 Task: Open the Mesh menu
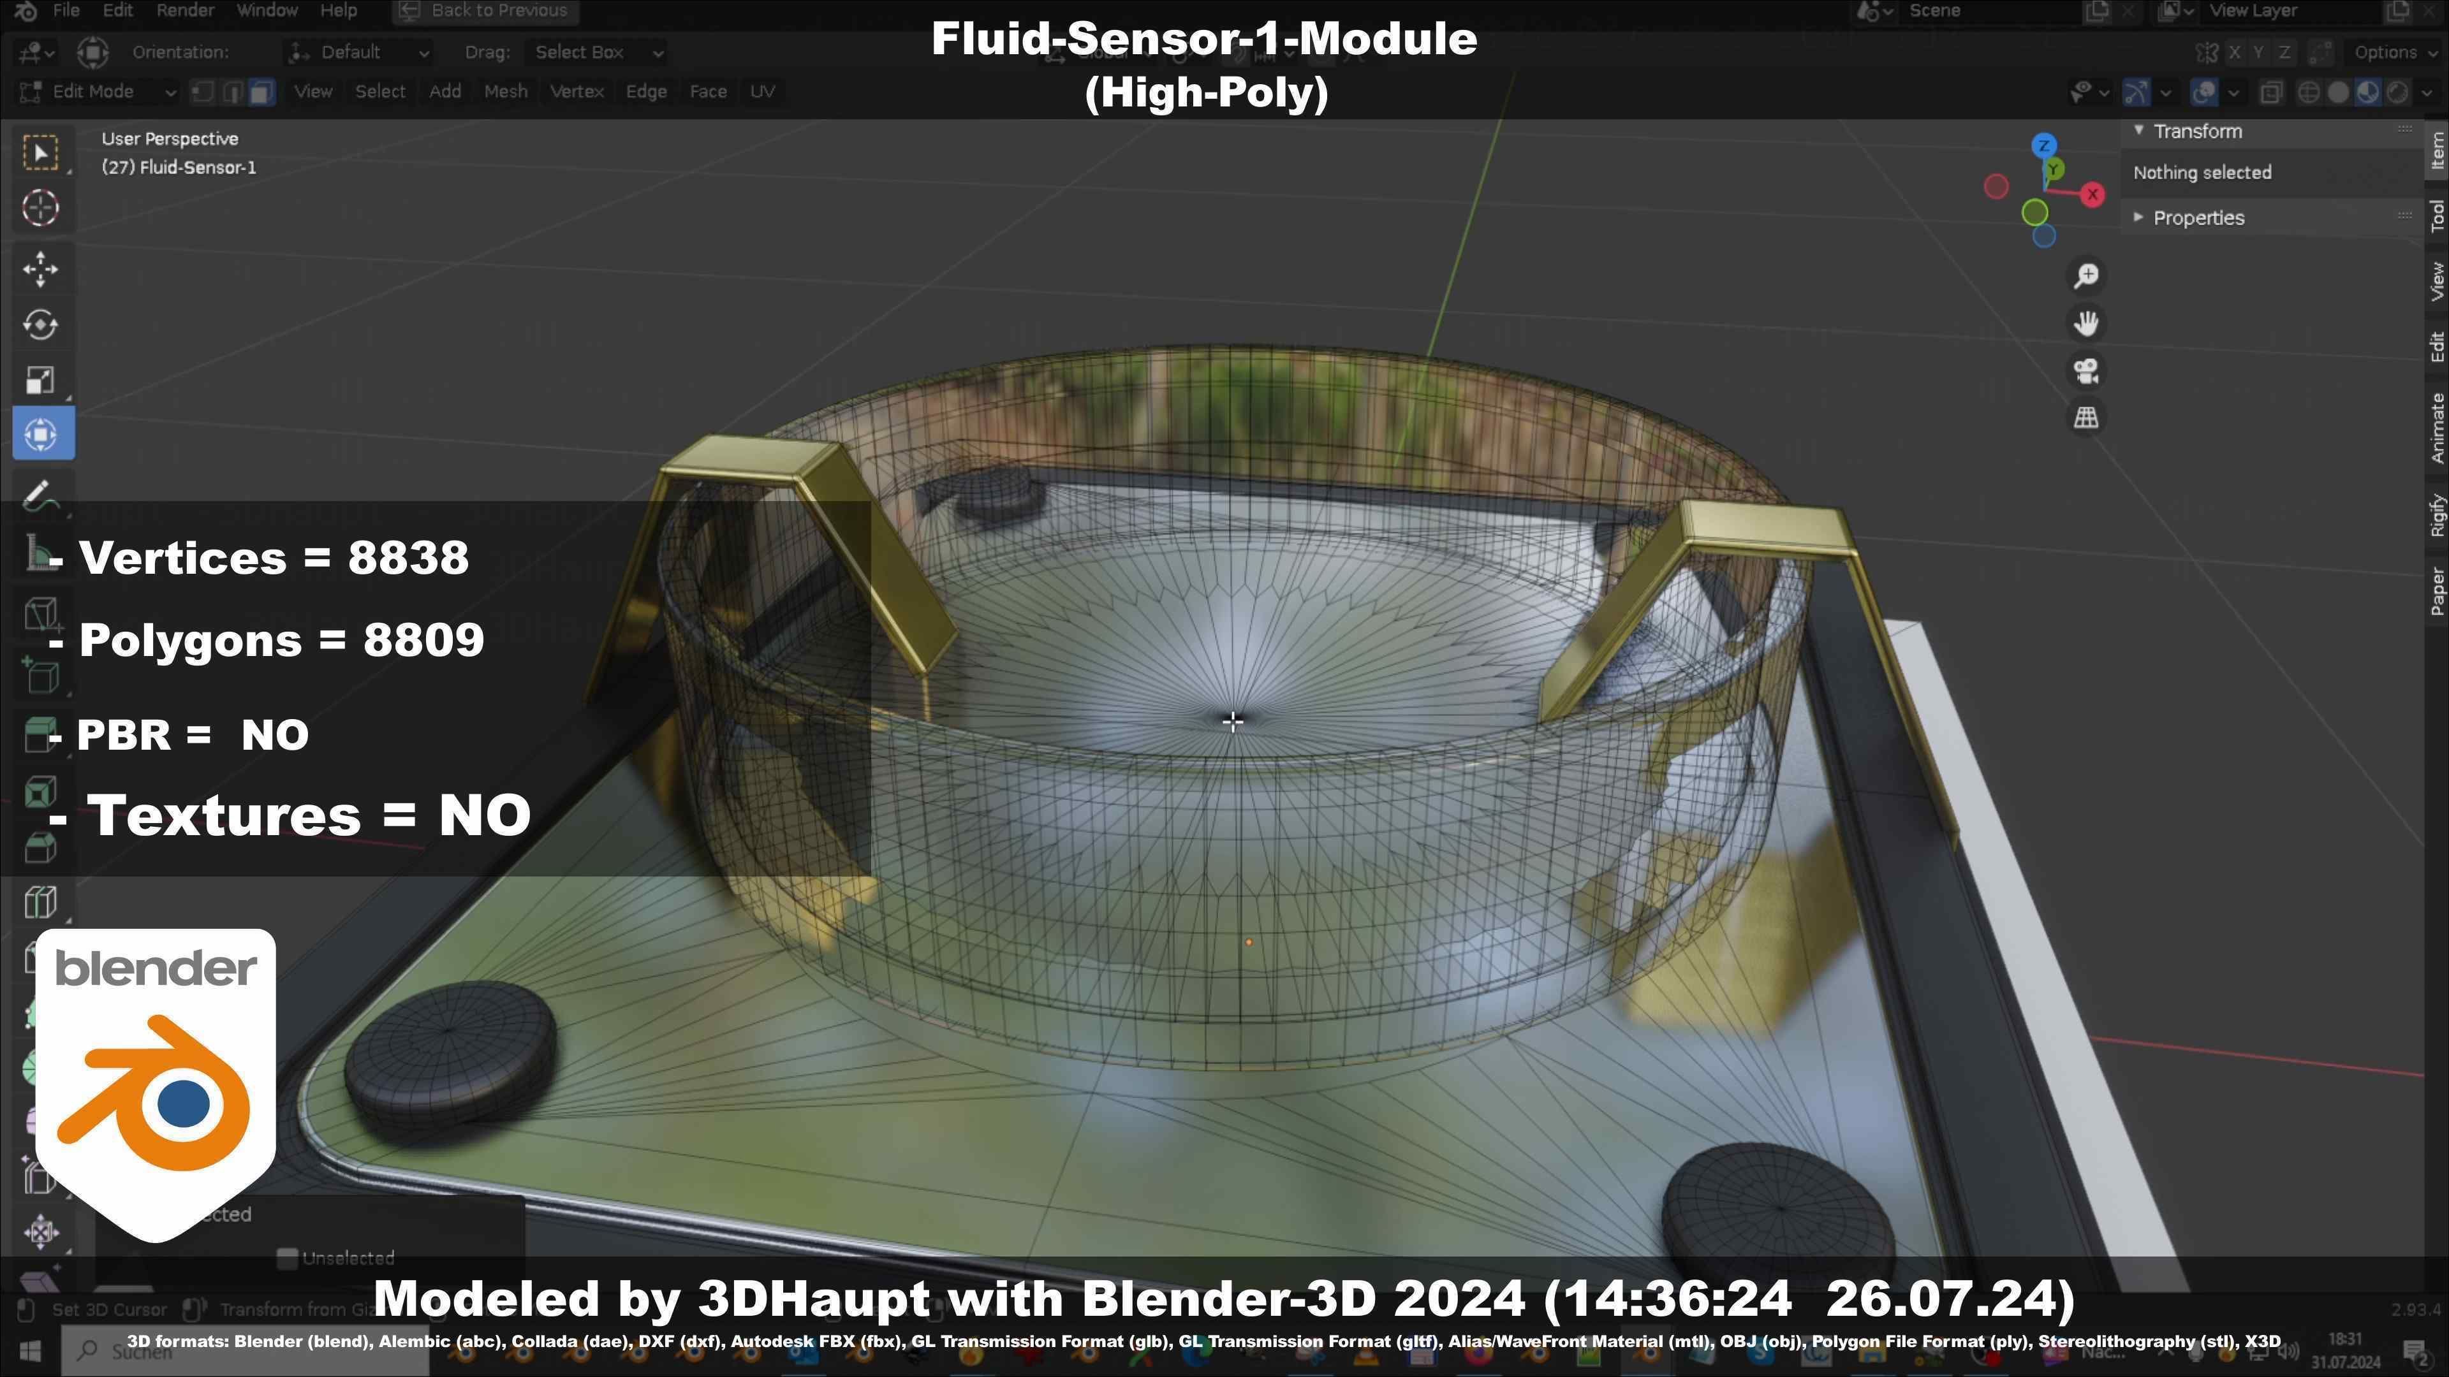tap(505, 92)
